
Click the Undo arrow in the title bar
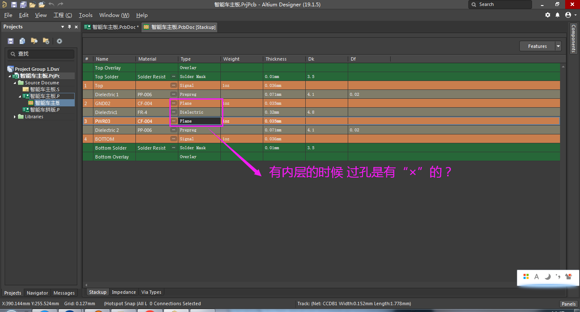pyautogui.click(x=51, y=4)
